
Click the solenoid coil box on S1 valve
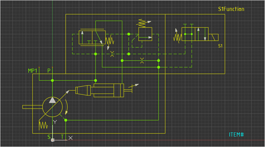213,37
